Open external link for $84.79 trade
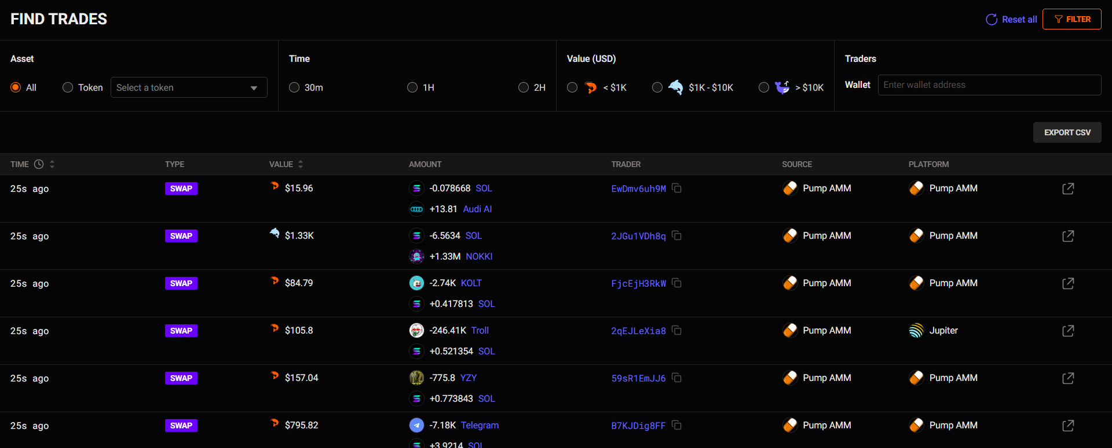The width and height of the screenshot is (1112, 448). (x=1068, y=283)
